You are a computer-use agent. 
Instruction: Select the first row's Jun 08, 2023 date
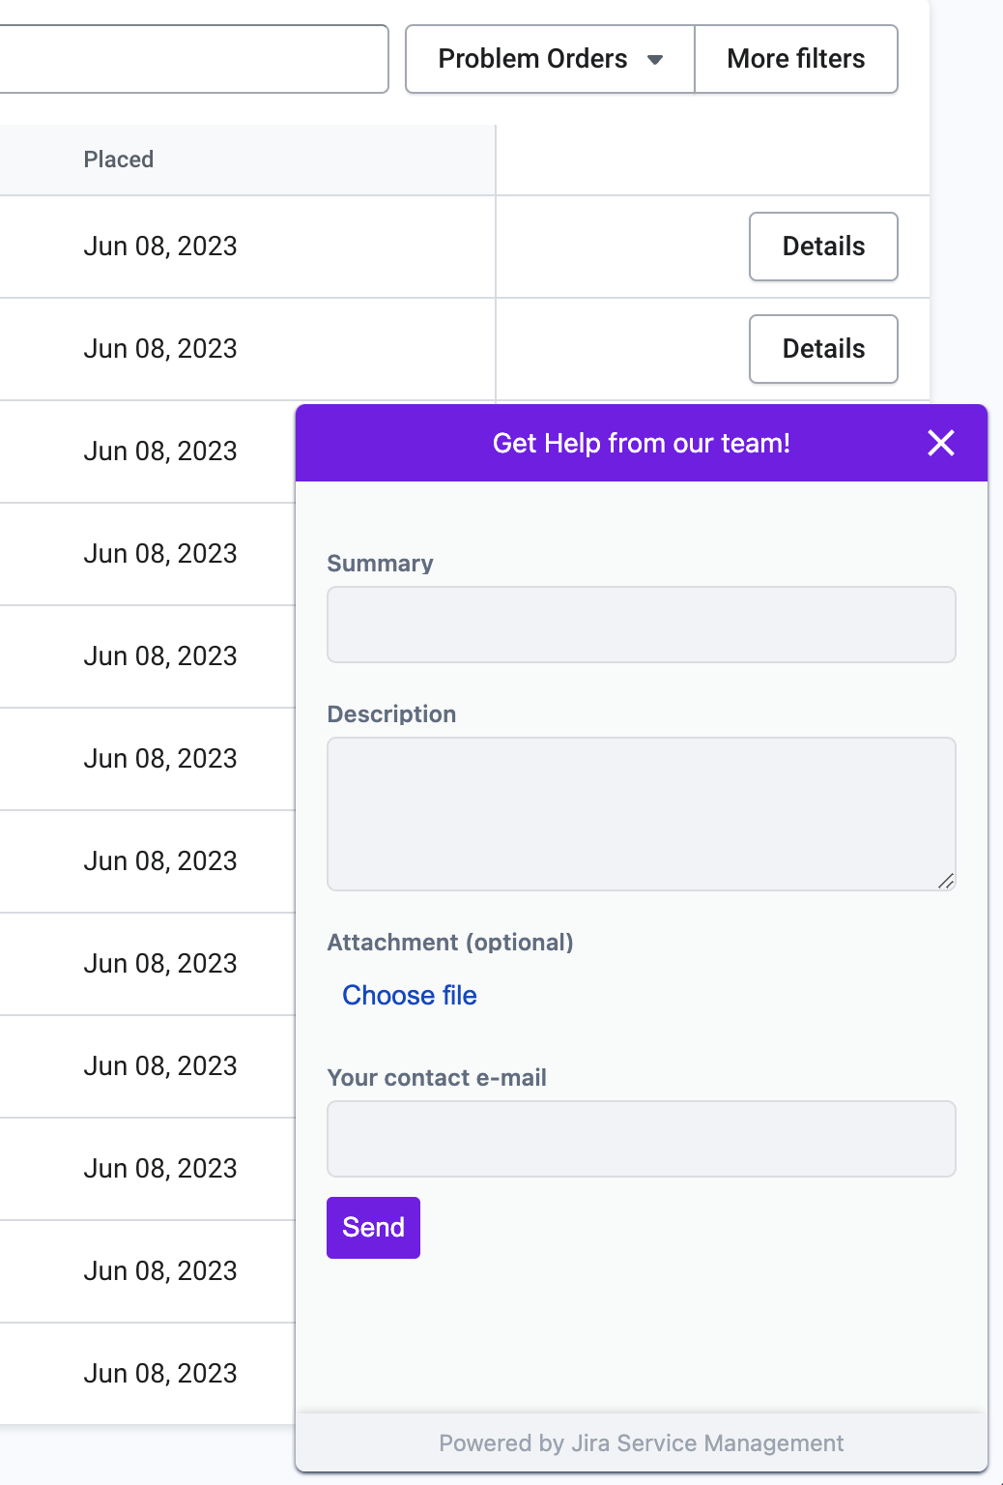pyautogui.click(x=160, y=247)
